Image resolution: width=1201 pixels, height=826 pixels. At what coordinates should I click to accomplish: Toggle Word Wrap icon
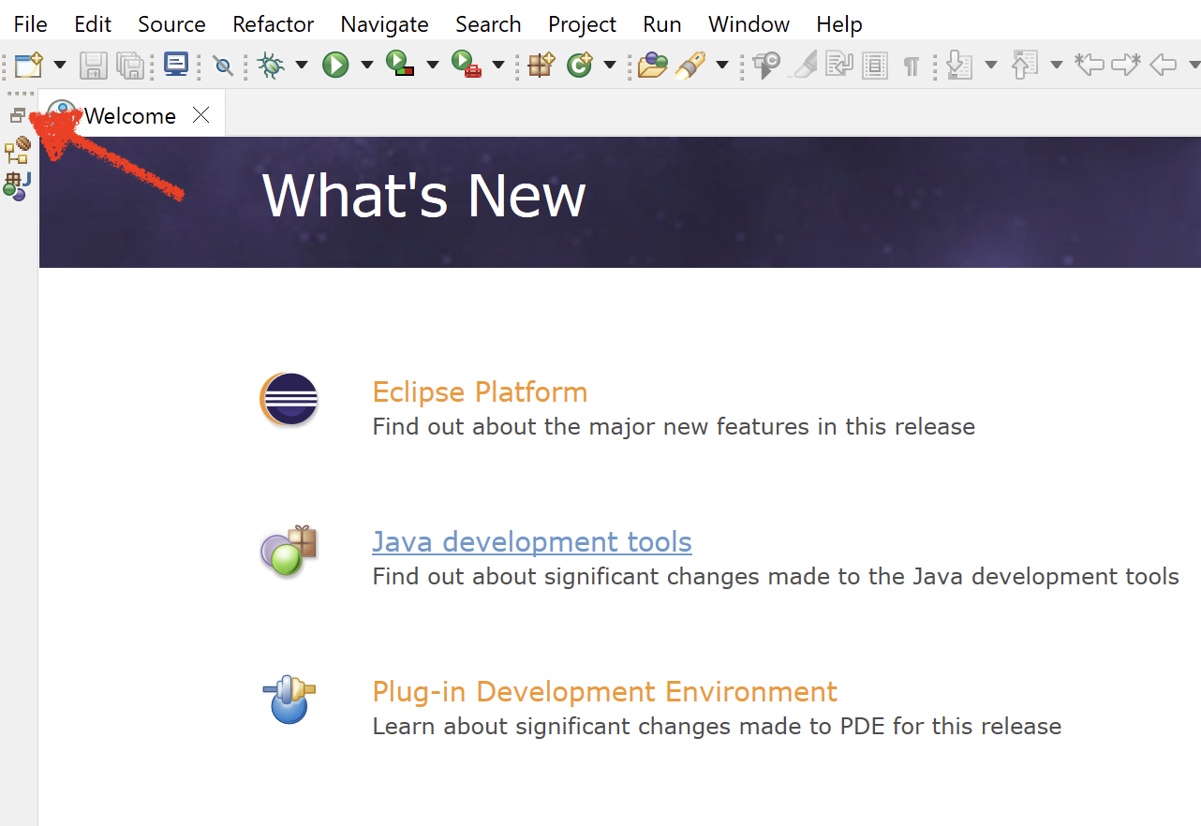[839, 65]
